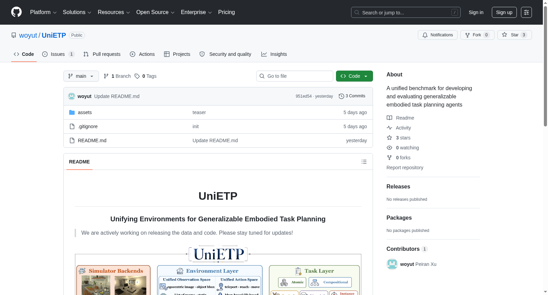The image size is (548, 295).
Task: Click Sign in
Action: (476, 12)
